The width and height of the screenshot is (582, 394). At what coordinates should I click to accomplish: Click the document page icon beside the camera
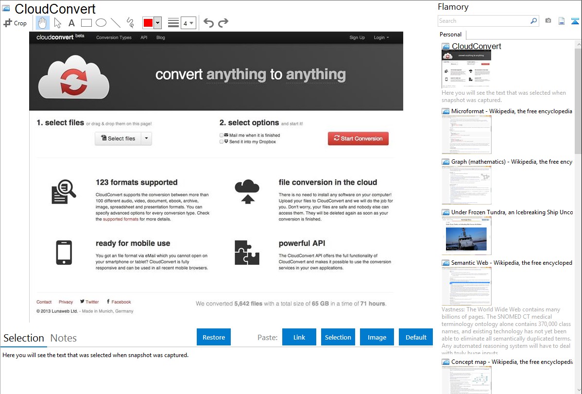[x=562, y=21]
